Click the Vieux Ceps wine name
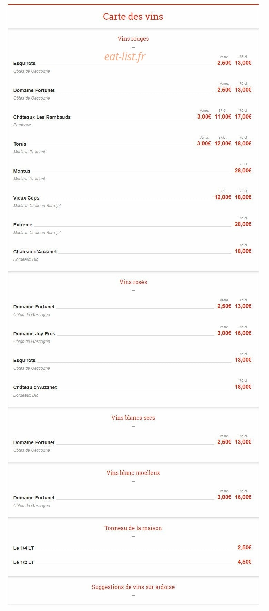The image size is (269, 611). click(x=26, y=198)
